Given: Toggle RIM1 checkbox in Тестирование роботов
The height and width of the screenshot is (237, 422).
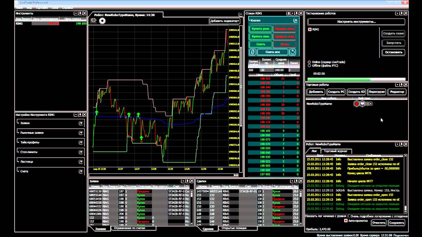Looking at the screenshot, I should [310, 29].
